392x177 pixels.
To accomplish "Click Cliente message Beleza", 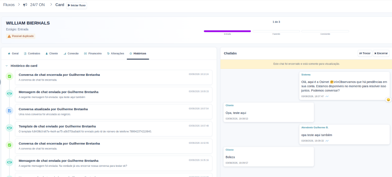I will coord(269,157).
